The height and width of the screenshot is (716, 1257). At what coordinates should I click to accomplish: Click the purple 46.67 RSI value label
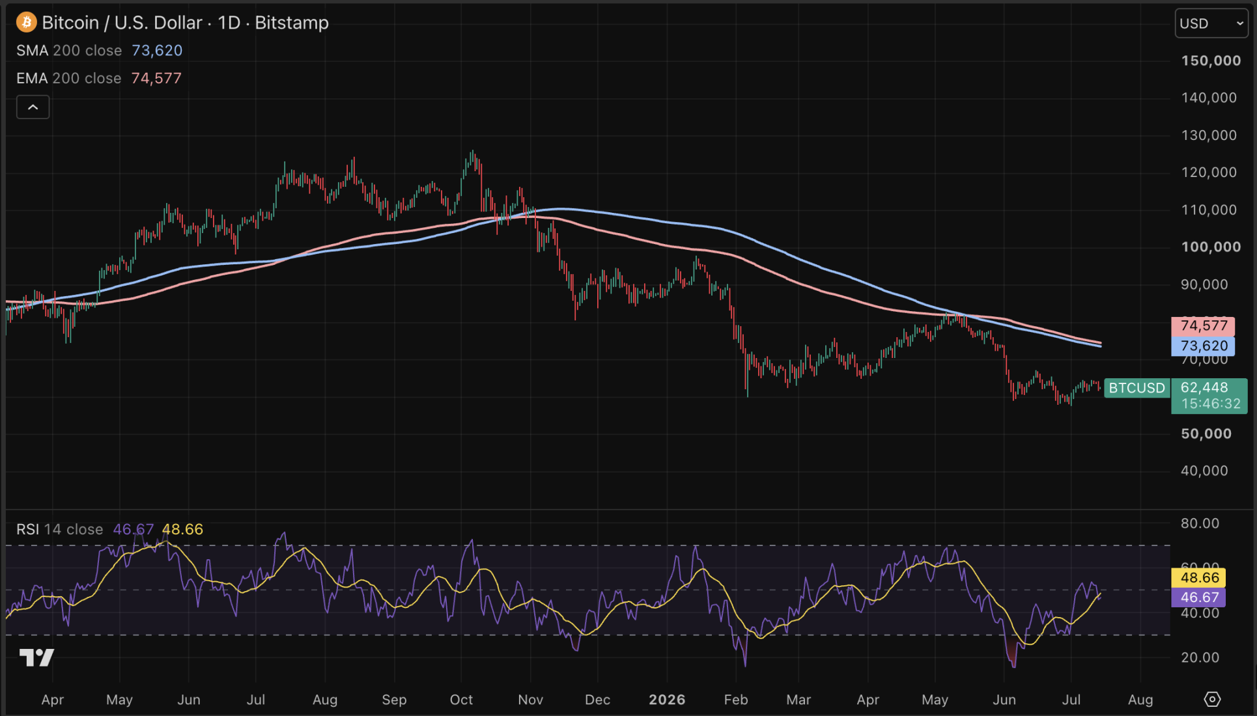click(x=1198, y=598)
